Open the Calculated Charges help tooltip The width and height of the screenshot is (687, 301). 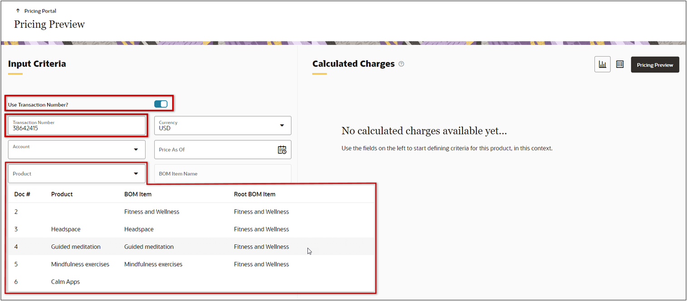tap(401, 64)
